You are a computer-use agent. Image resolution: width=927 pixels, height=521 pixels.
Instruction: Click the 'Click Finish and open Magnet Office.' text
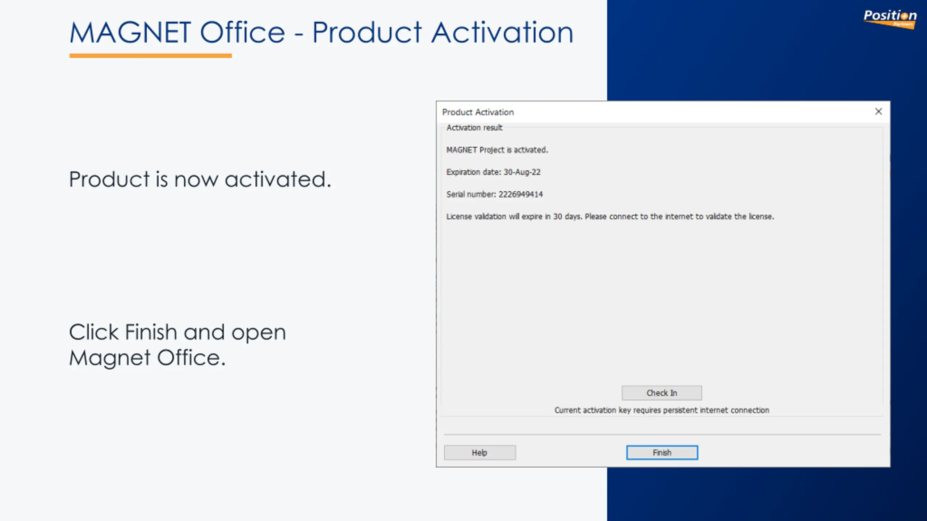(x=177, y=345)
